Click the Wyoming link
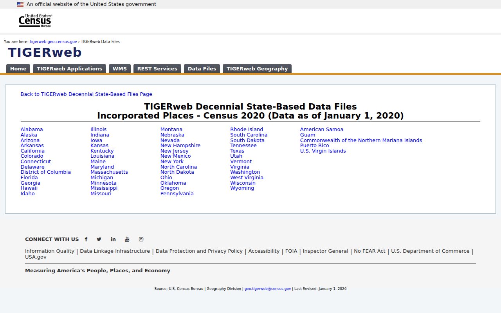 tap(242, 188)
